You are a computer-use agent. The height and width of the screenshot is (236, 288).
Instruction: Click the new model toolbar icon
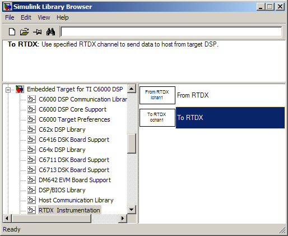pyautogui.click(x=12, y=32)
